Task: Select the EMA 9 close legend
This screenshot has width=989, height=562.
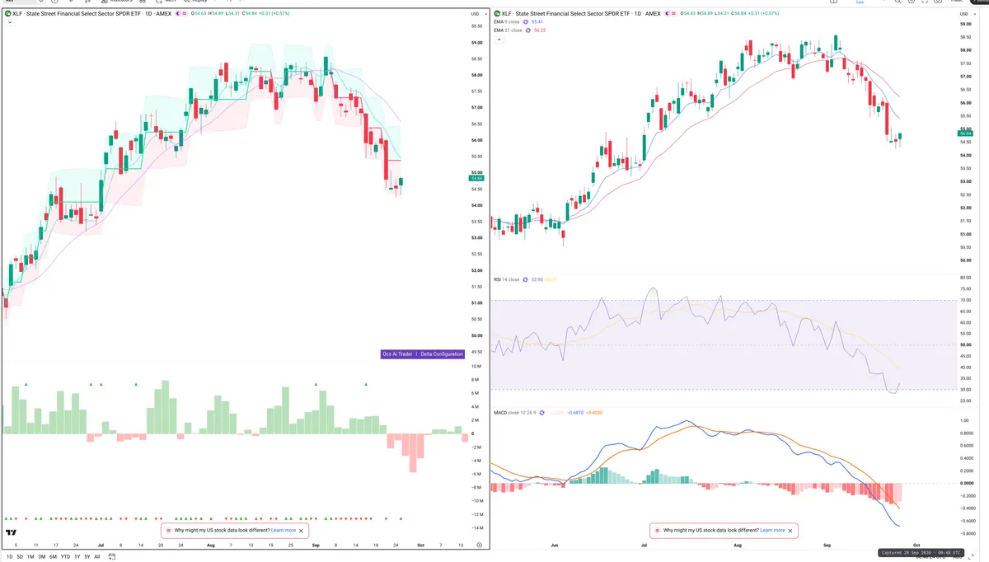Action: point(507,22)
